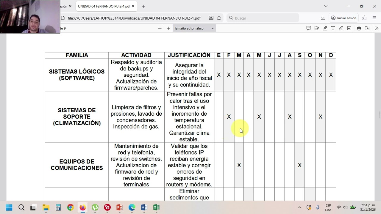Choose the draw pencil tool
This screenshot has width=381, height=214.
tap(341, 28)
